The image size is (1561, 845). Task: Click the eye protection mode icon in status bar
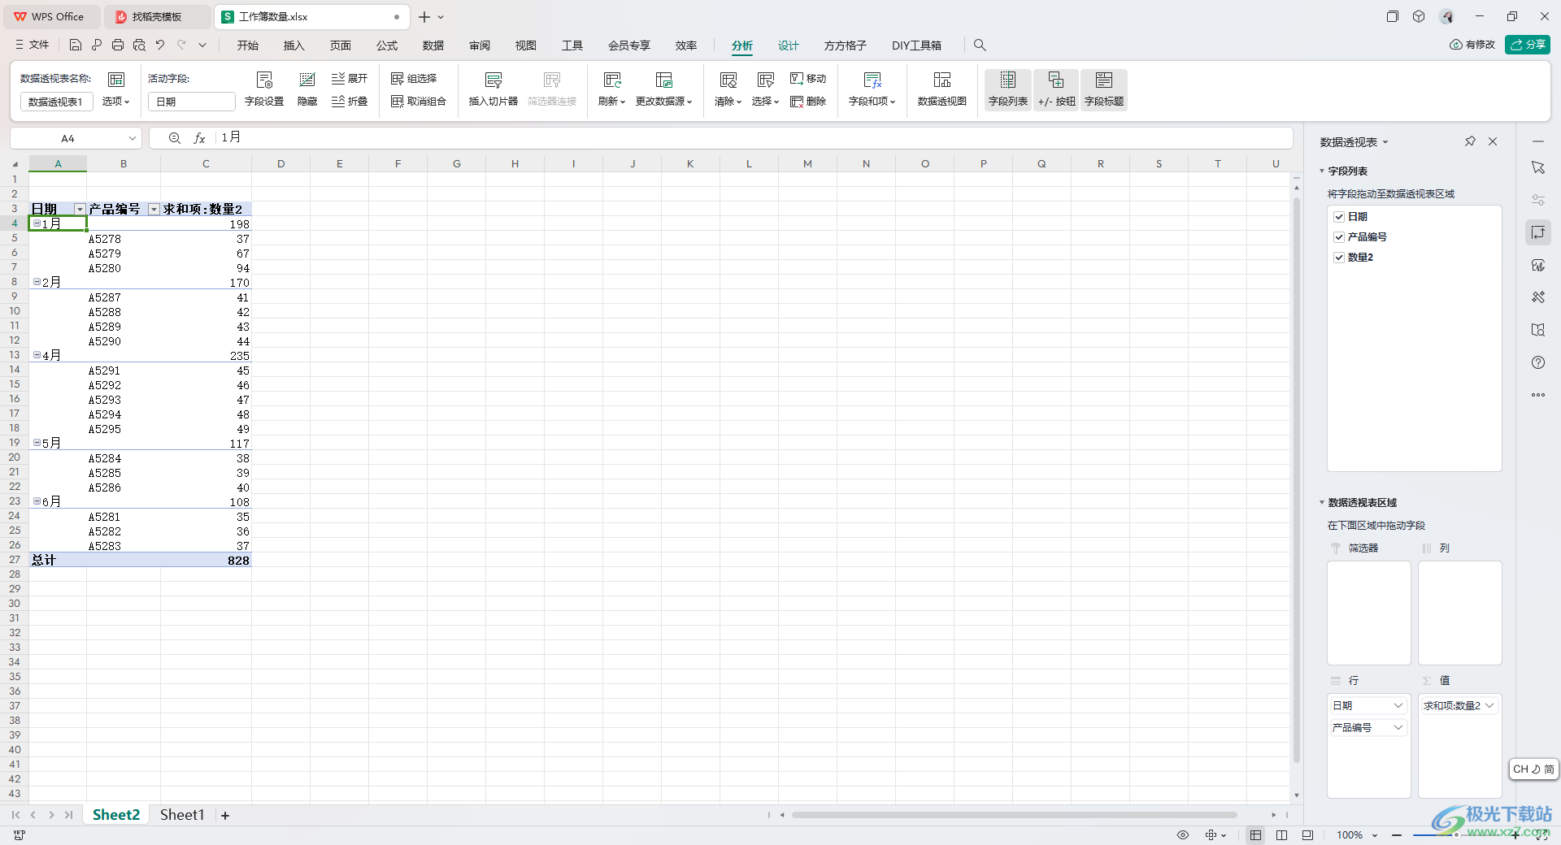coord(1183,835)
